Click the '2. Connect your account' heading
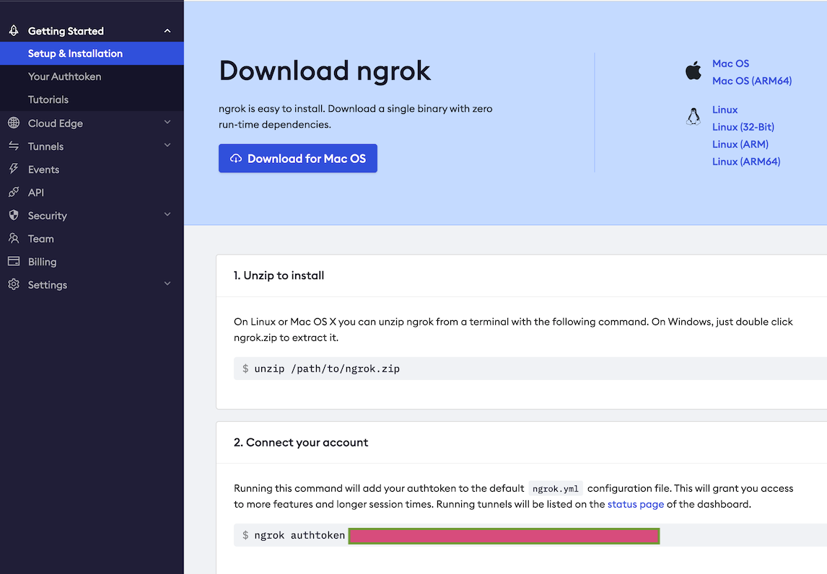This screenshot has width=827, height=574. (301, 443)
